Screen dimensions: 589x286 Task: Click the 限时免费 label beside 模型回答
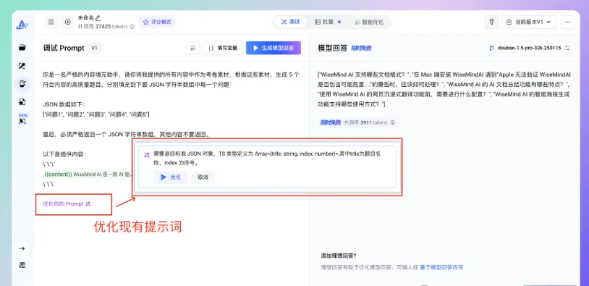tap(361, 48)
